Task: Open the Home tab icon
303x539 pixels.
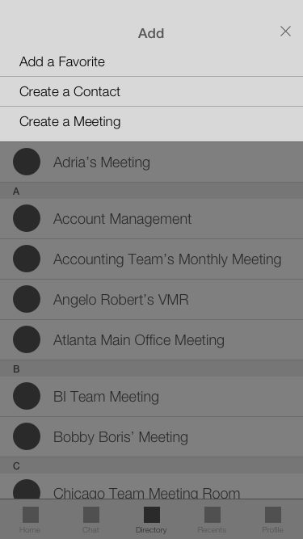Action: point(31,515)
